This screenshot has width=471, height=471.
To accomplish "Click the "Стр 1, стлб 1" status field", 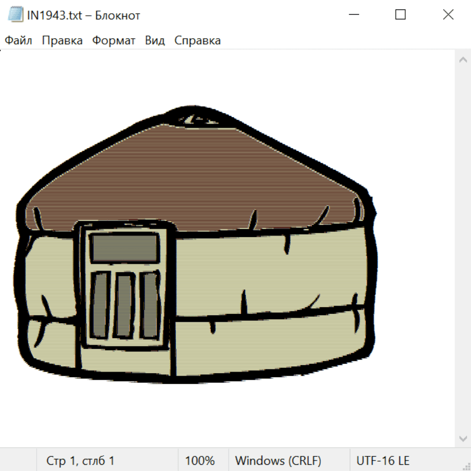I will [x=80, y=461].
